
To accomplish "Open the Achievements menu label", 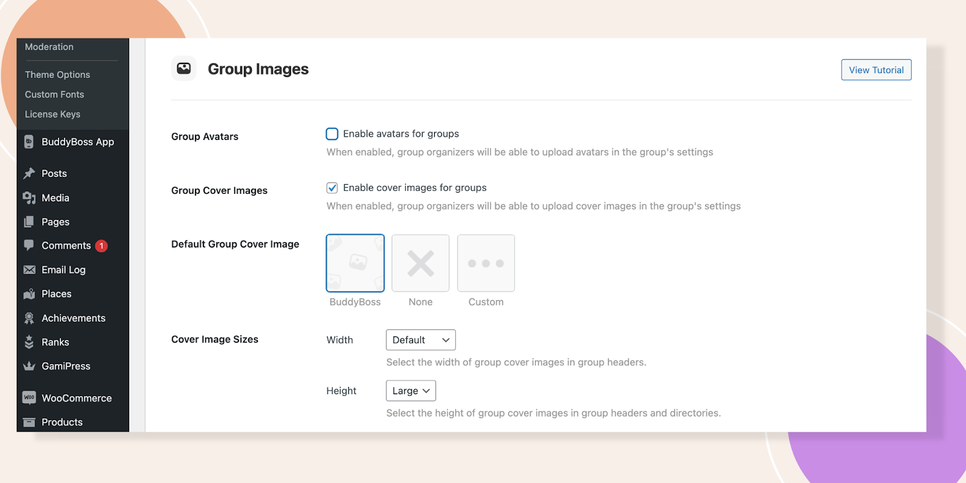I will [74, 318].
